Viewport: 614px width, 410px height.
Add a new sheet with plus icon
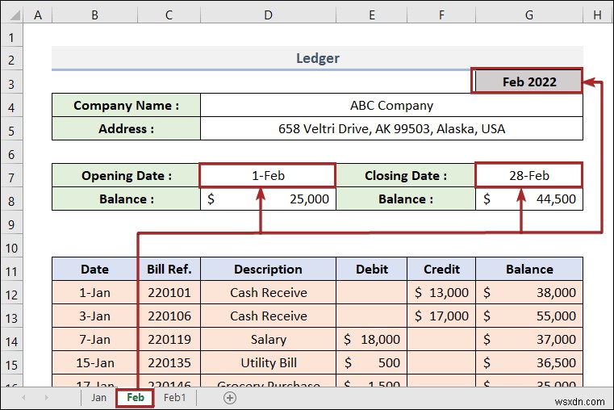(230, 398)
